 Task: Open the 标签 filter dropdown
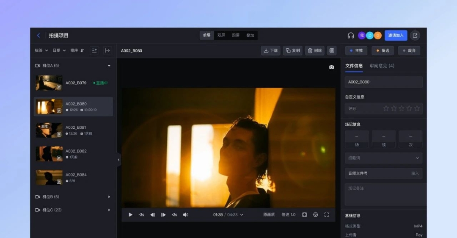(41, 50)
